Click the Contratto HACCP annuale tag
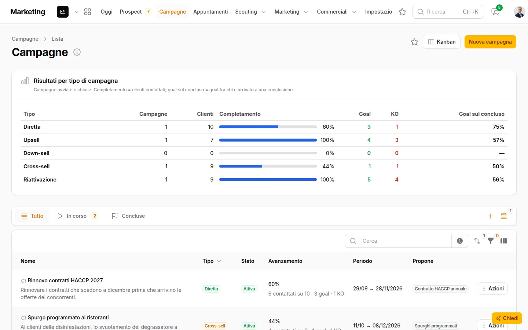Image resolution: width=528 pixels, height=330 pixels. (x=440, y=289)
